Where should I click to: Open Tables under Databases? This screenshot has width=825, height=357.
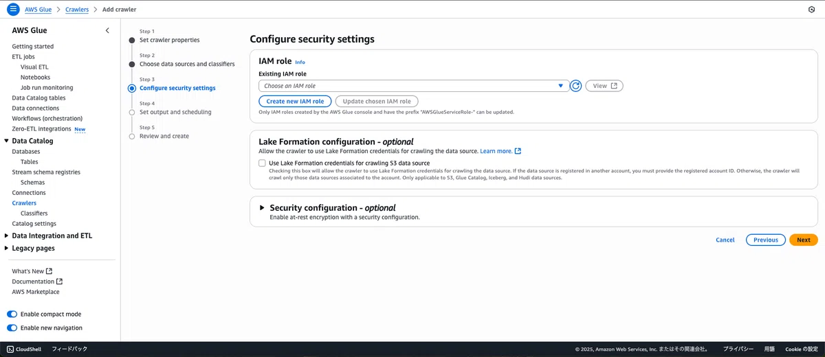pyautogui.click(x=30, y=162)
